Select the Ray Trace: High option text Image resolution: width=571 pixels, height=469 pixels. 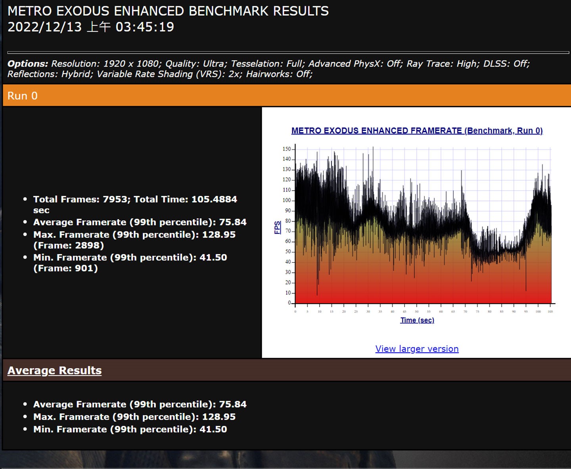(443, 64)
